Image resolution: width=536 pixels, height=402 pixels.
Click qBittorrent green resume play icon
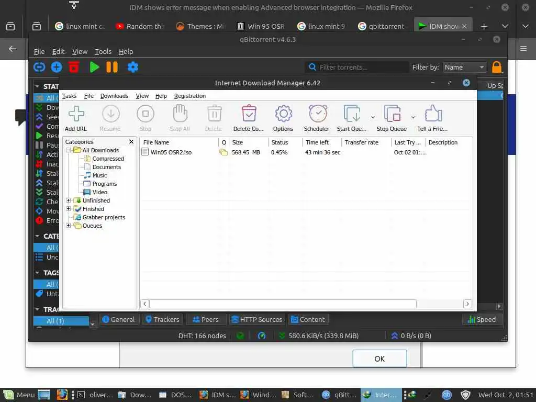[x=94, y=67]
